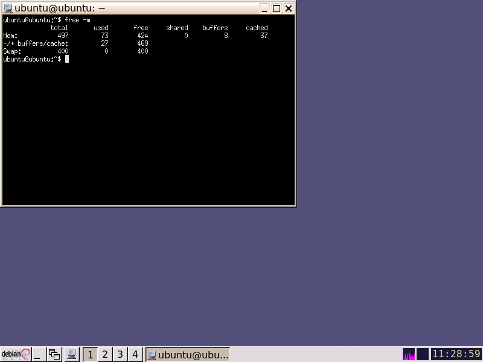This screenshot has width=483, height=362.
Task: Click the 'Mem:' row label
Action: click(10, 36)
